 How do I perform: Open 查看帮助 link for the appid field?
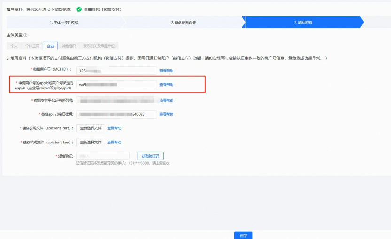tap(166, 85)
